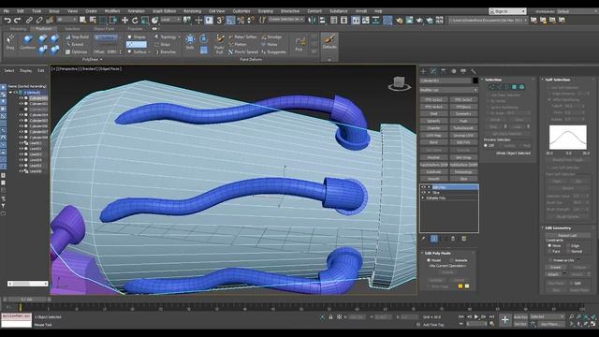Image resolution: width=599 pixels, height=337 pixels.
Task: Open the Create Selection Set dropdown
Action: [x=285, y=20]
